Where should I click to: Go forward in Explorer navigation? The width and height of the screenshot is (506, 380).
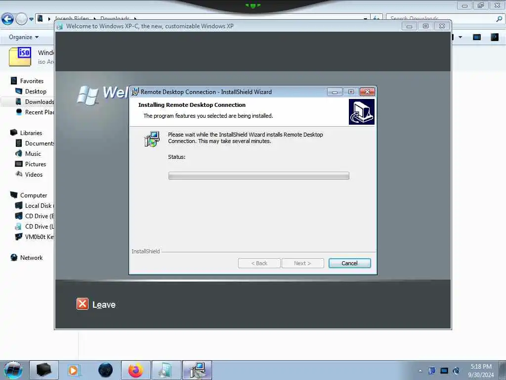click(x=21, y=19)
